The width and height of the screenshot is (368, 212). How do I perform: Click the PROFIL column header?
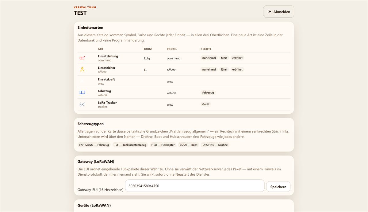(172, 49)
